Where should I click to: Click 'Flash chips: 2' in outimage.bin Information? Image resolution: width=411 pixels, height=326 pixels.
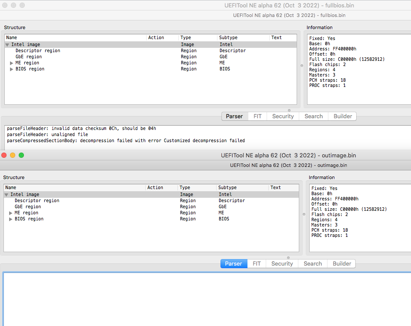[330, 214]
